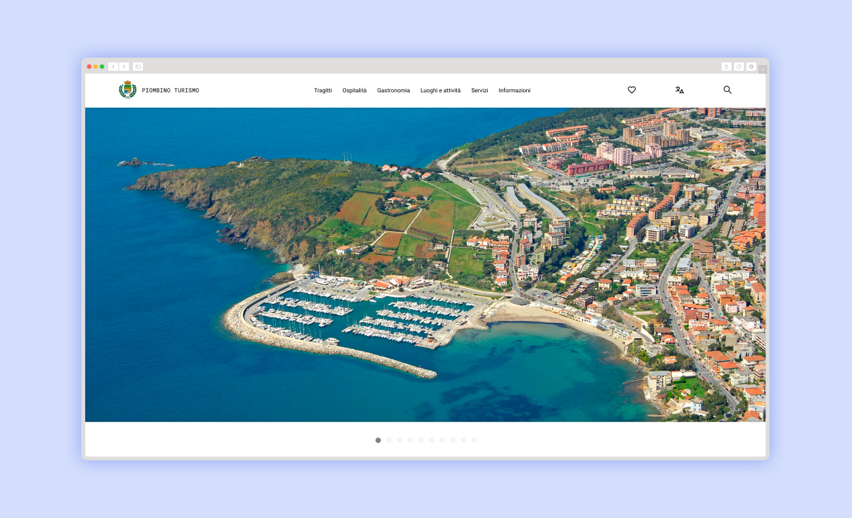This screenshot has width=852, height=518.
Task: Click the Piombino coat of arms logo
Action: [x=127, y=90]
